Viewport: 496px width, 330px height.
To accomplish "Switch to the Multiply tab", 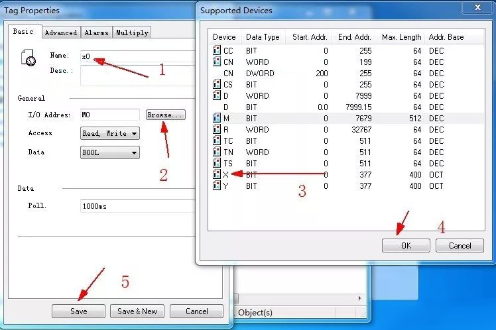I will (132, 32).
